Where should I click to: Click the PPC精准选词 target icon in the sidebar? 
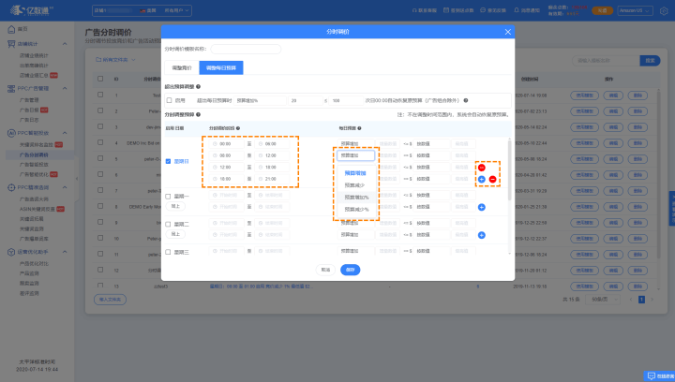[11, 188]
